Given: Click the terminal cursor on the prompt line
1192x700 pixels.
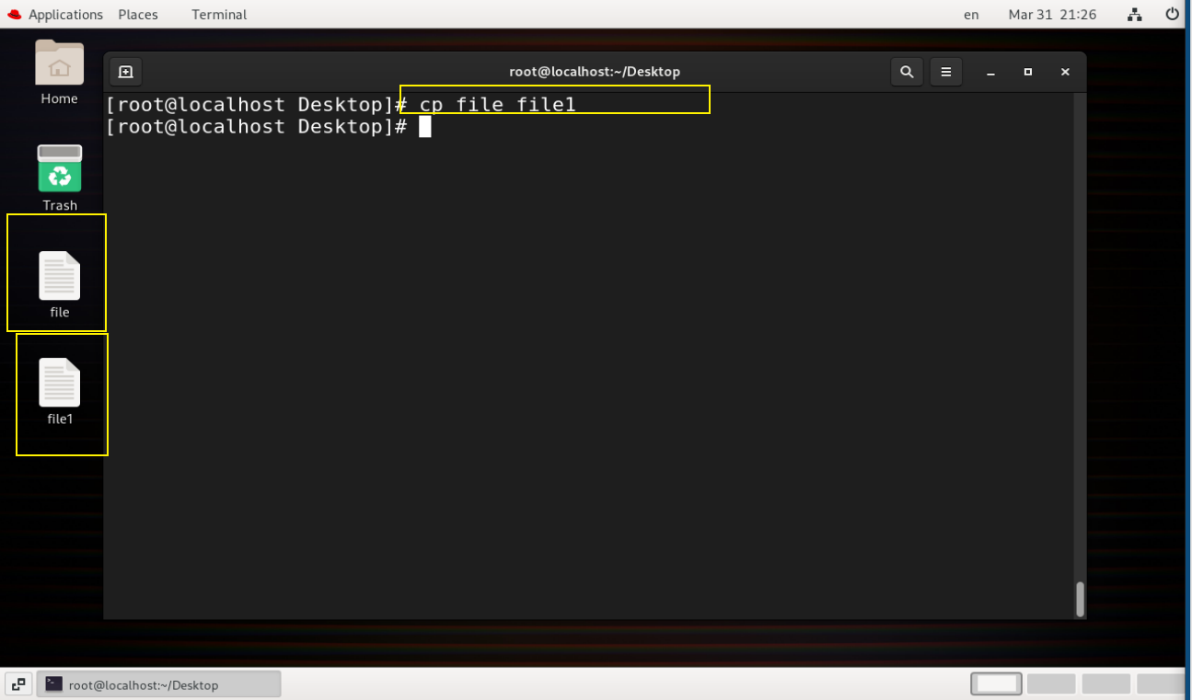Looking at the screenshot, I should click(425, 127).
